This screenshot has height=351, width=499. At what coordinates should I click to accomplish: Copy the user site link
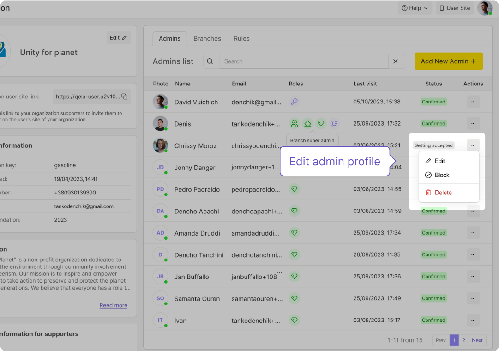pos(125,97)
